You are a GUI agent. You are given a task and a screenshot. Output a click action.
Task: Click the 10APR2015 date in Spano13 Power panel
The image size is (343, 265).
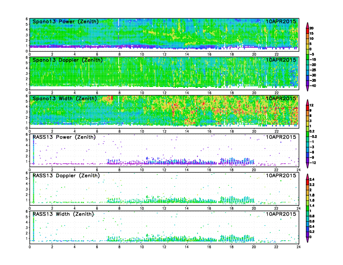[281, 21]
